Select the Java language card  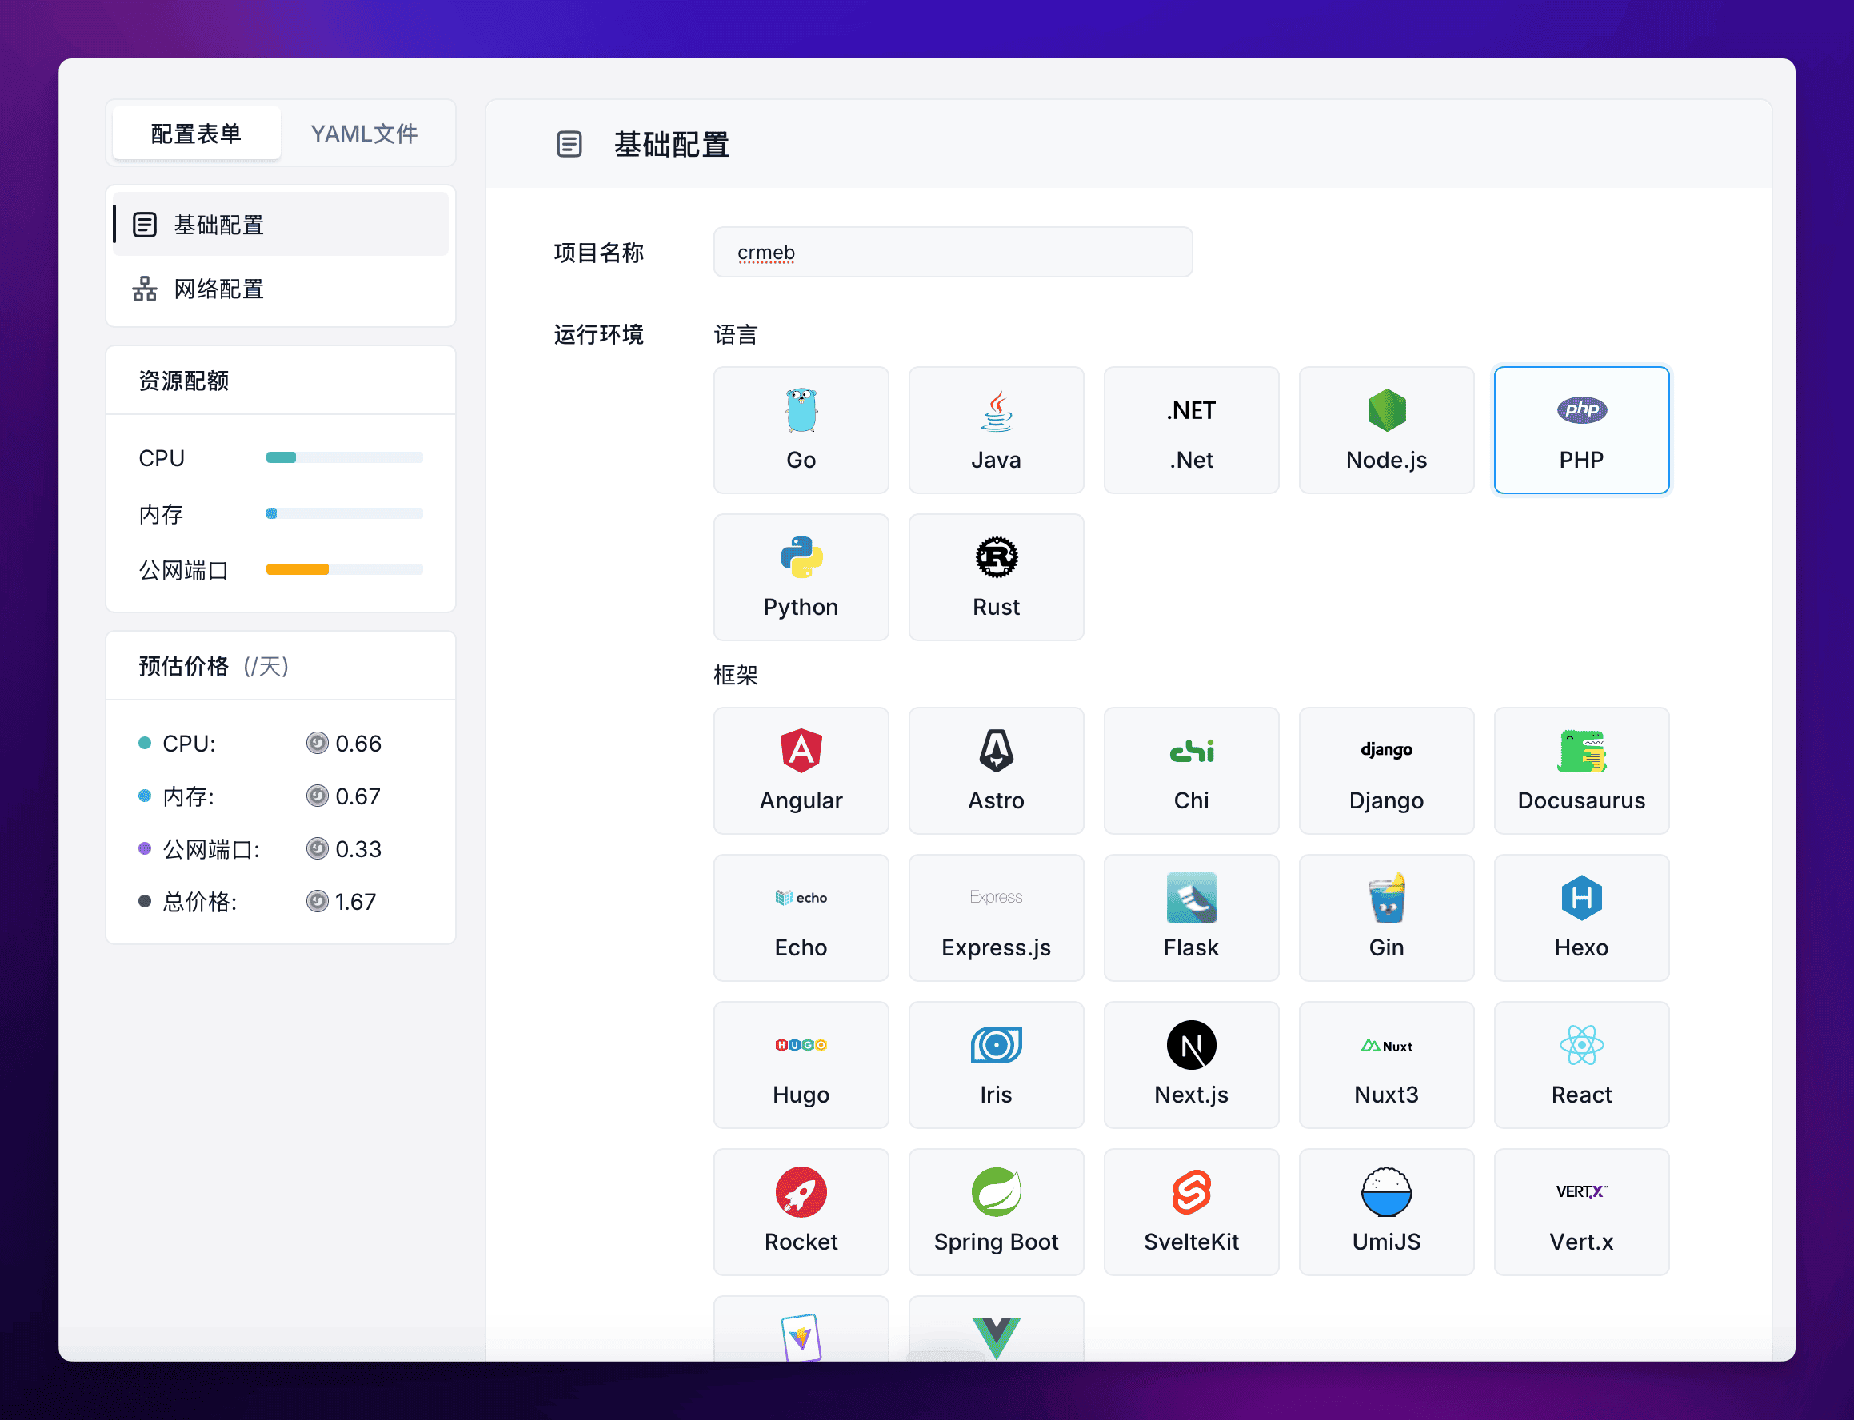tap(996, 429)
